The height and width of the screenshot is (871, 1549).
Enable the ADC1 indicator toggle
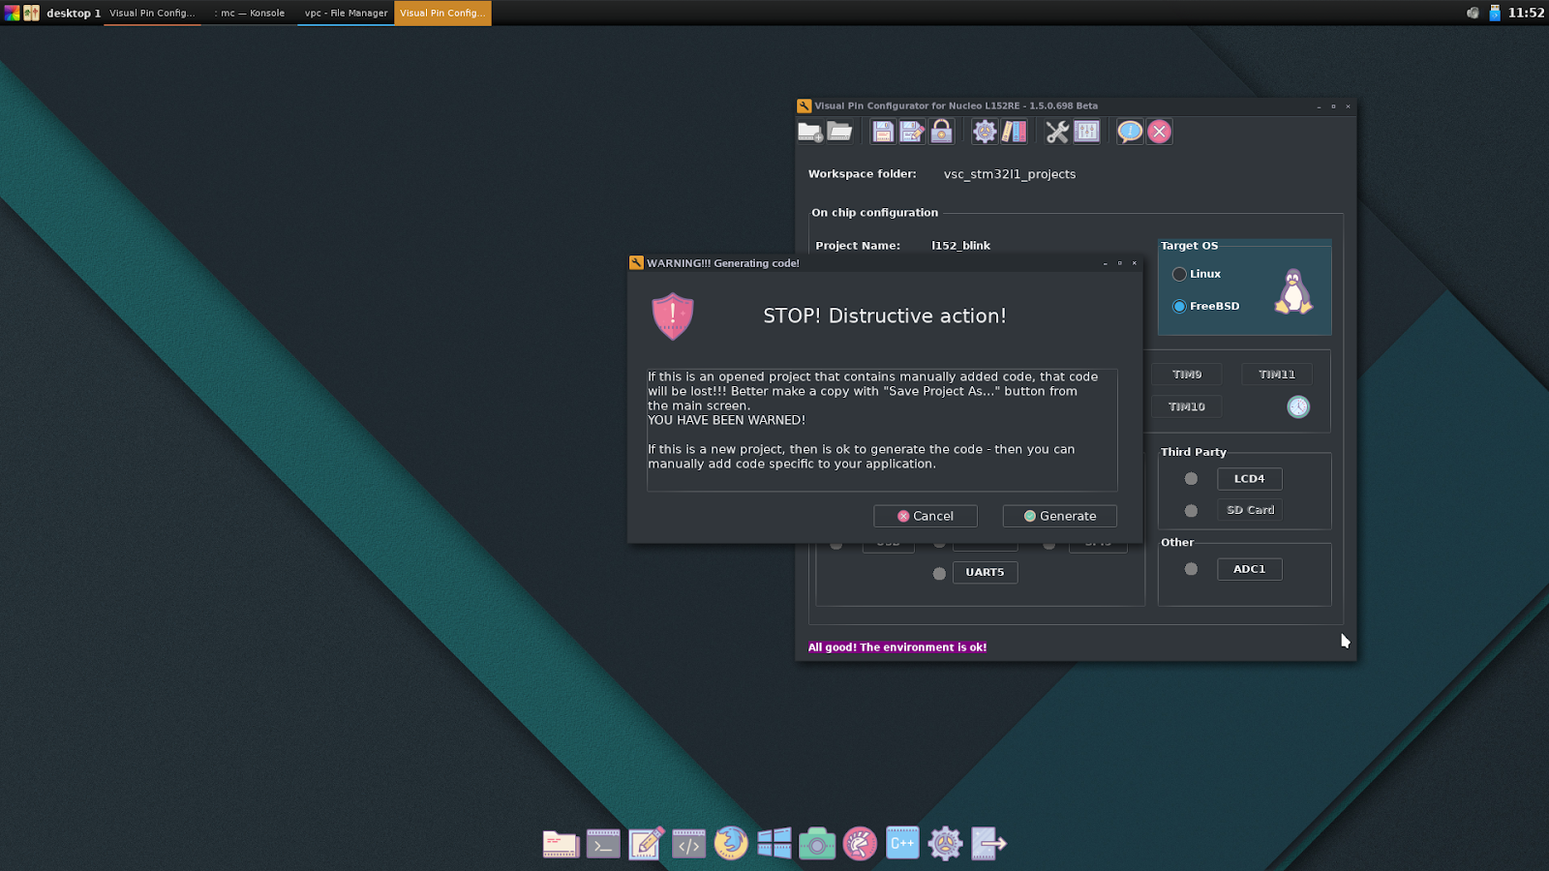[1191, 569]
